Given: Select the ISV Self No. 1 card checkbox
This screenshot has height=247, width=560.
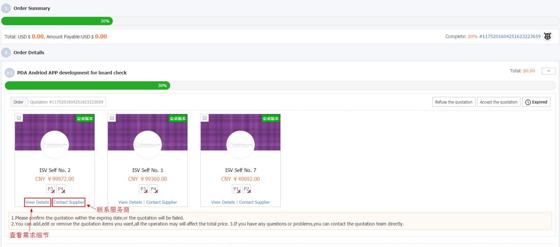Looking at the screenshot, I should (112, 118).
